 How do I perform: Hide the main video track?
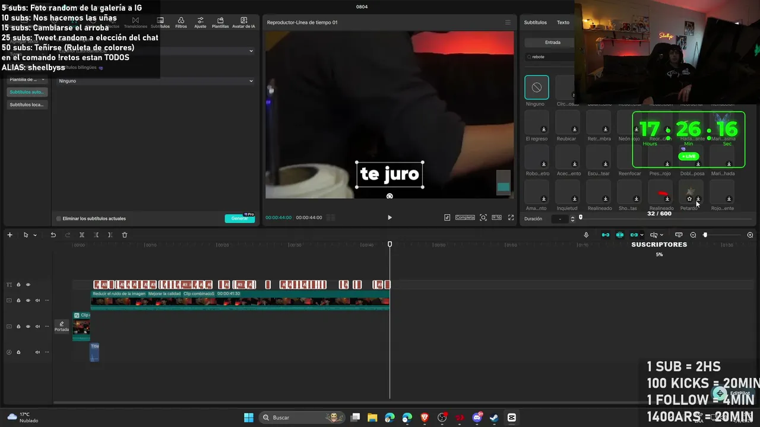click(x=28, y=301)
